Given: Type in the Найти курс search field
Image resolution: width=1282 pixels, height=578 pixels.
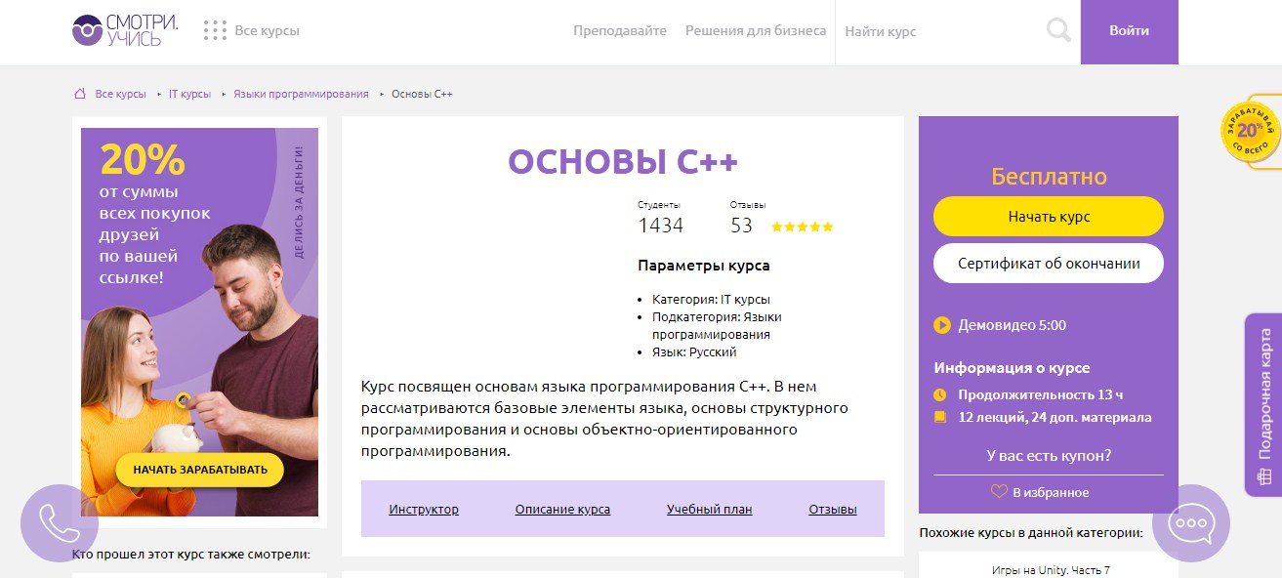Looking at the screenshot, I should [937, 31].
